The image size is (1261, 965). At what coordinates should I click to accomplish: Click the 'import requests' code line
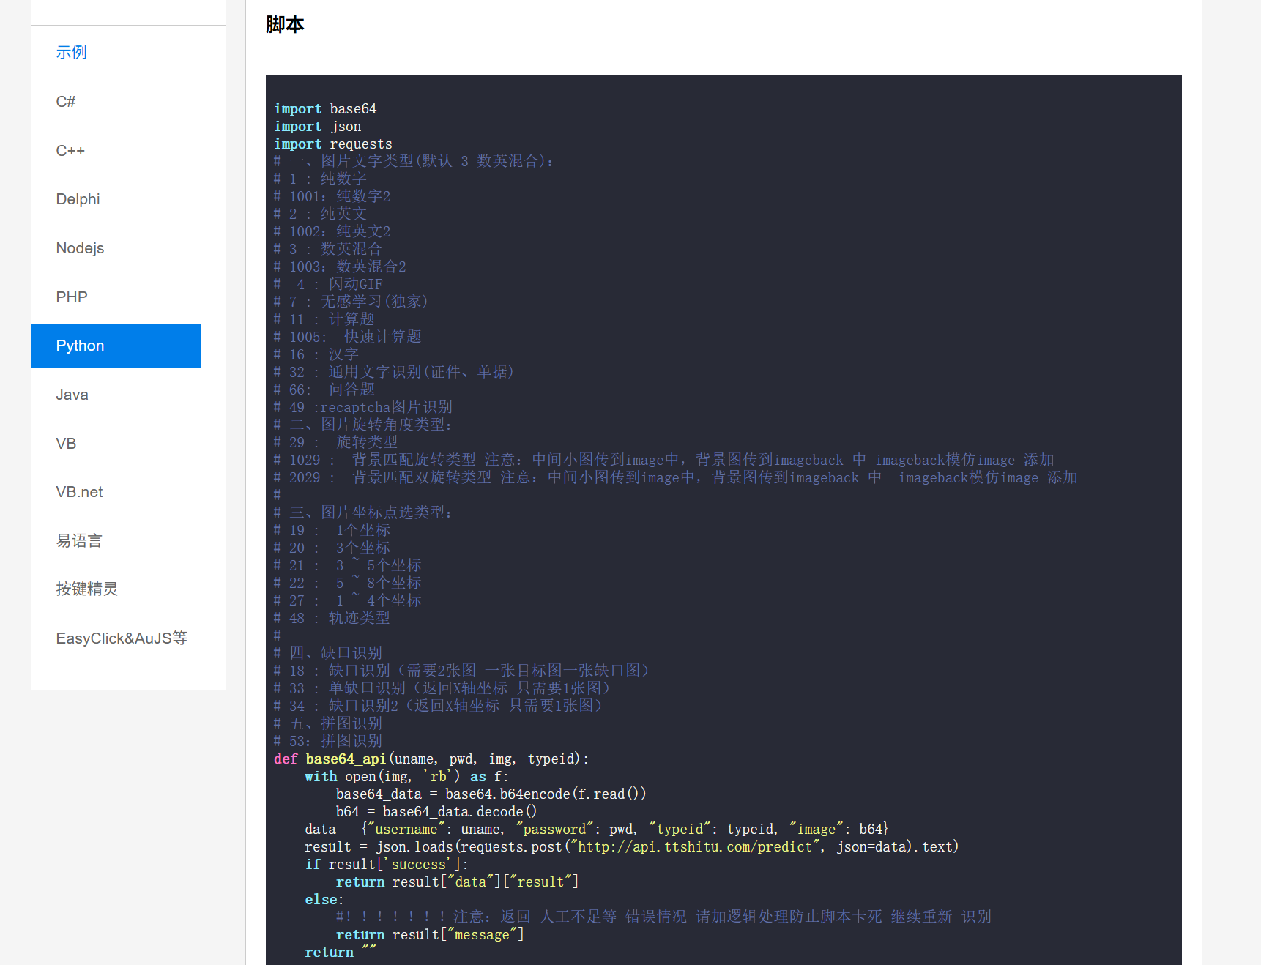(333, 144)
